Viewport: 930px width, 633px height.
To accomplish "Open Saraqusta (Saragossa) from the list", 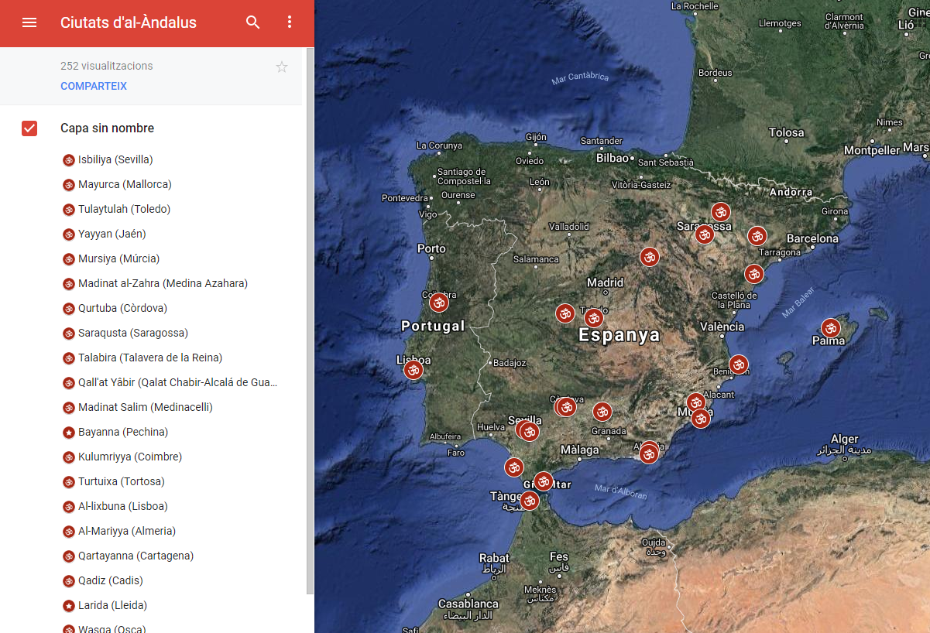I will (x=132, y=334).
